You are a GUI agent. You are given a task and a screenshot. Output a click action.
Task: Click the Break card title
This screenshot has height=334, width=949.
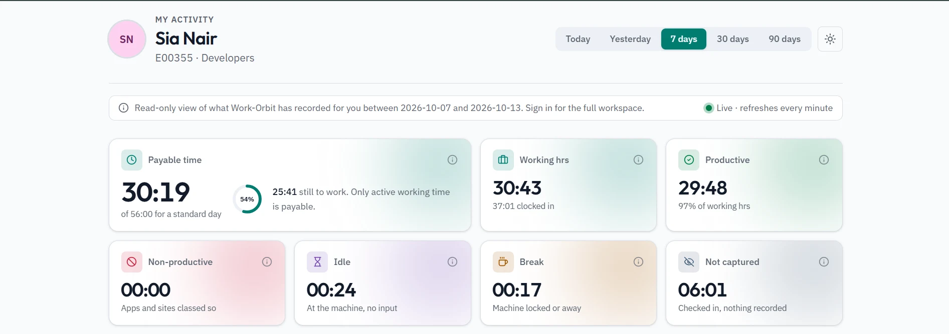tap(531, 262)
